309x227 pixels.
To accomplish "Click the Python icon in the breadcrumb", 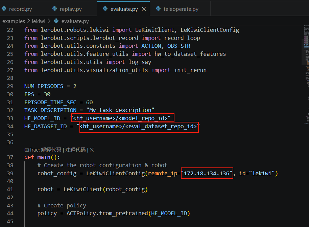I will pos(56,21).
